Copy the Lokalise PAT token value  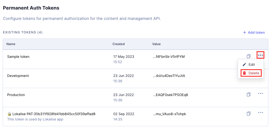pyautogui.click(x=248, y=114)
